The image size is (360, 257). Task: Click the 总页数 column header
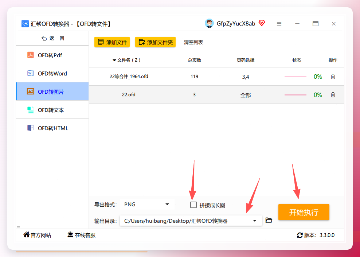pos(195,60)
